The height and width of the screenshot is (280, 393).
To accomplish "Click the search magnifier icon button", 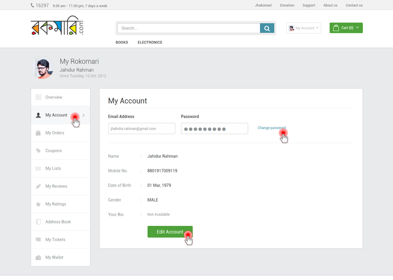I will pos(267,28).
